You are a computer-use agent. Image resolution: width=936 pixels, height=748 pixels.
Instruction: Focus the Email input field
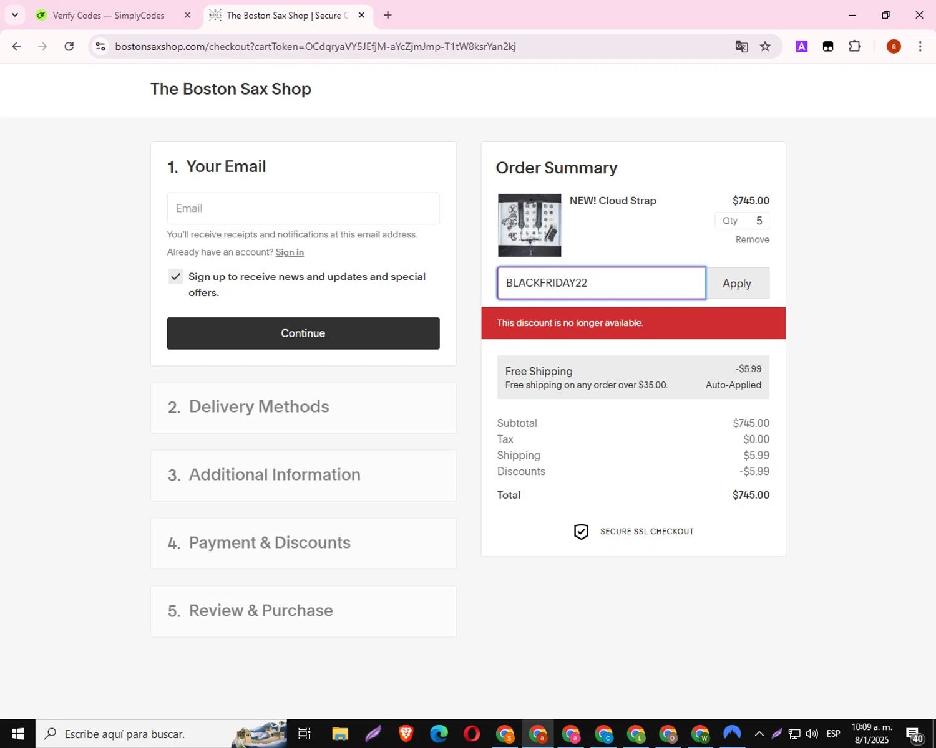coord(303,208)
